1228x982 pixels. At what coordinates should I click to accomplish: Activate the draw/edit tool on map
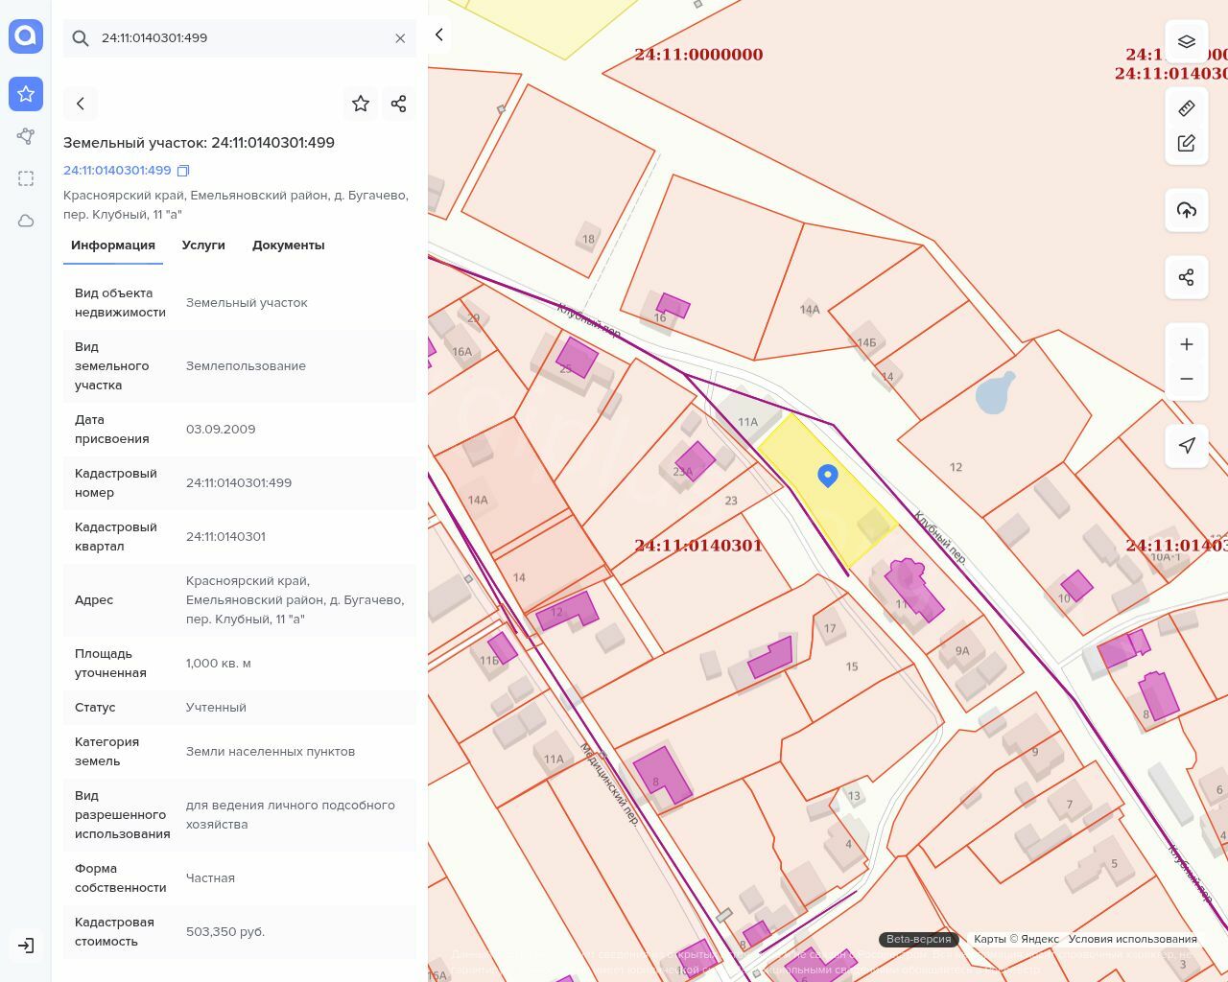[x=1187, y=144]
